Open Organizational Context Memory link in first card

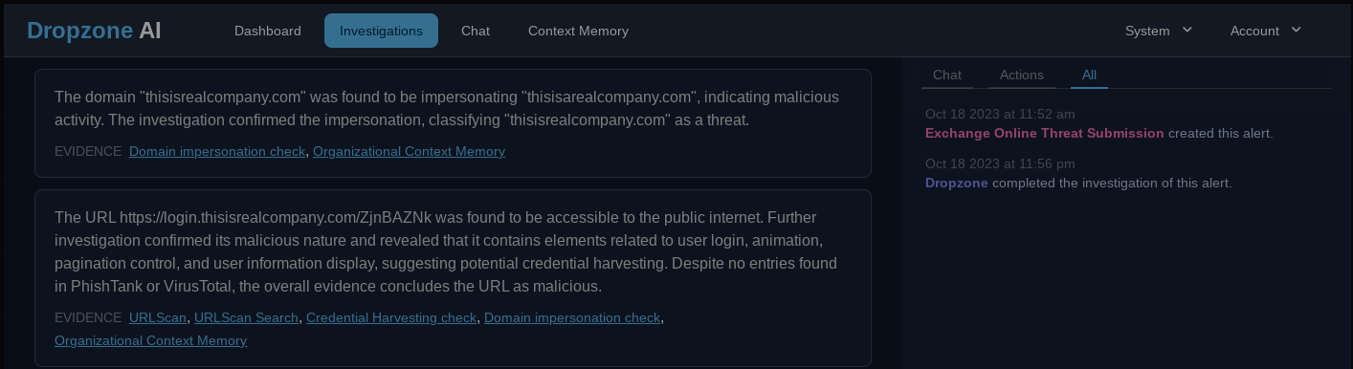(409, 151)
